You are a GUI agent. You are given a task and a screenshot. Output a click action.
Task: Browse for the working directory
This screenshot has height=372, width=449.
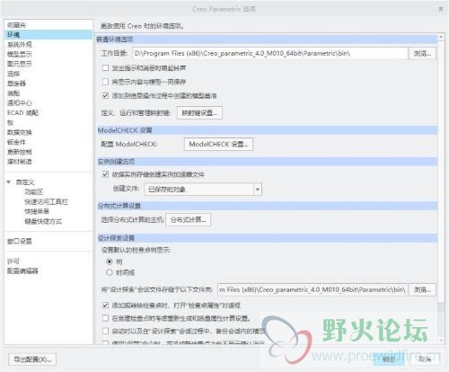point(422,53)
